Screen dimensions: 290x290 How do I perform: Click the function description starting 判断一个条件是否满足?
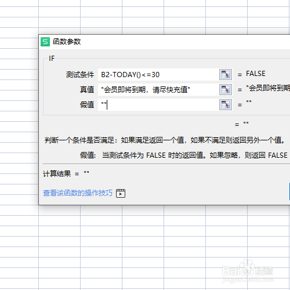click(165, 140)
